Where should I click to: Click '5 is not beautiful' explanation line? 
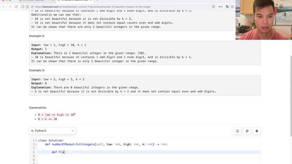point(124,92)
